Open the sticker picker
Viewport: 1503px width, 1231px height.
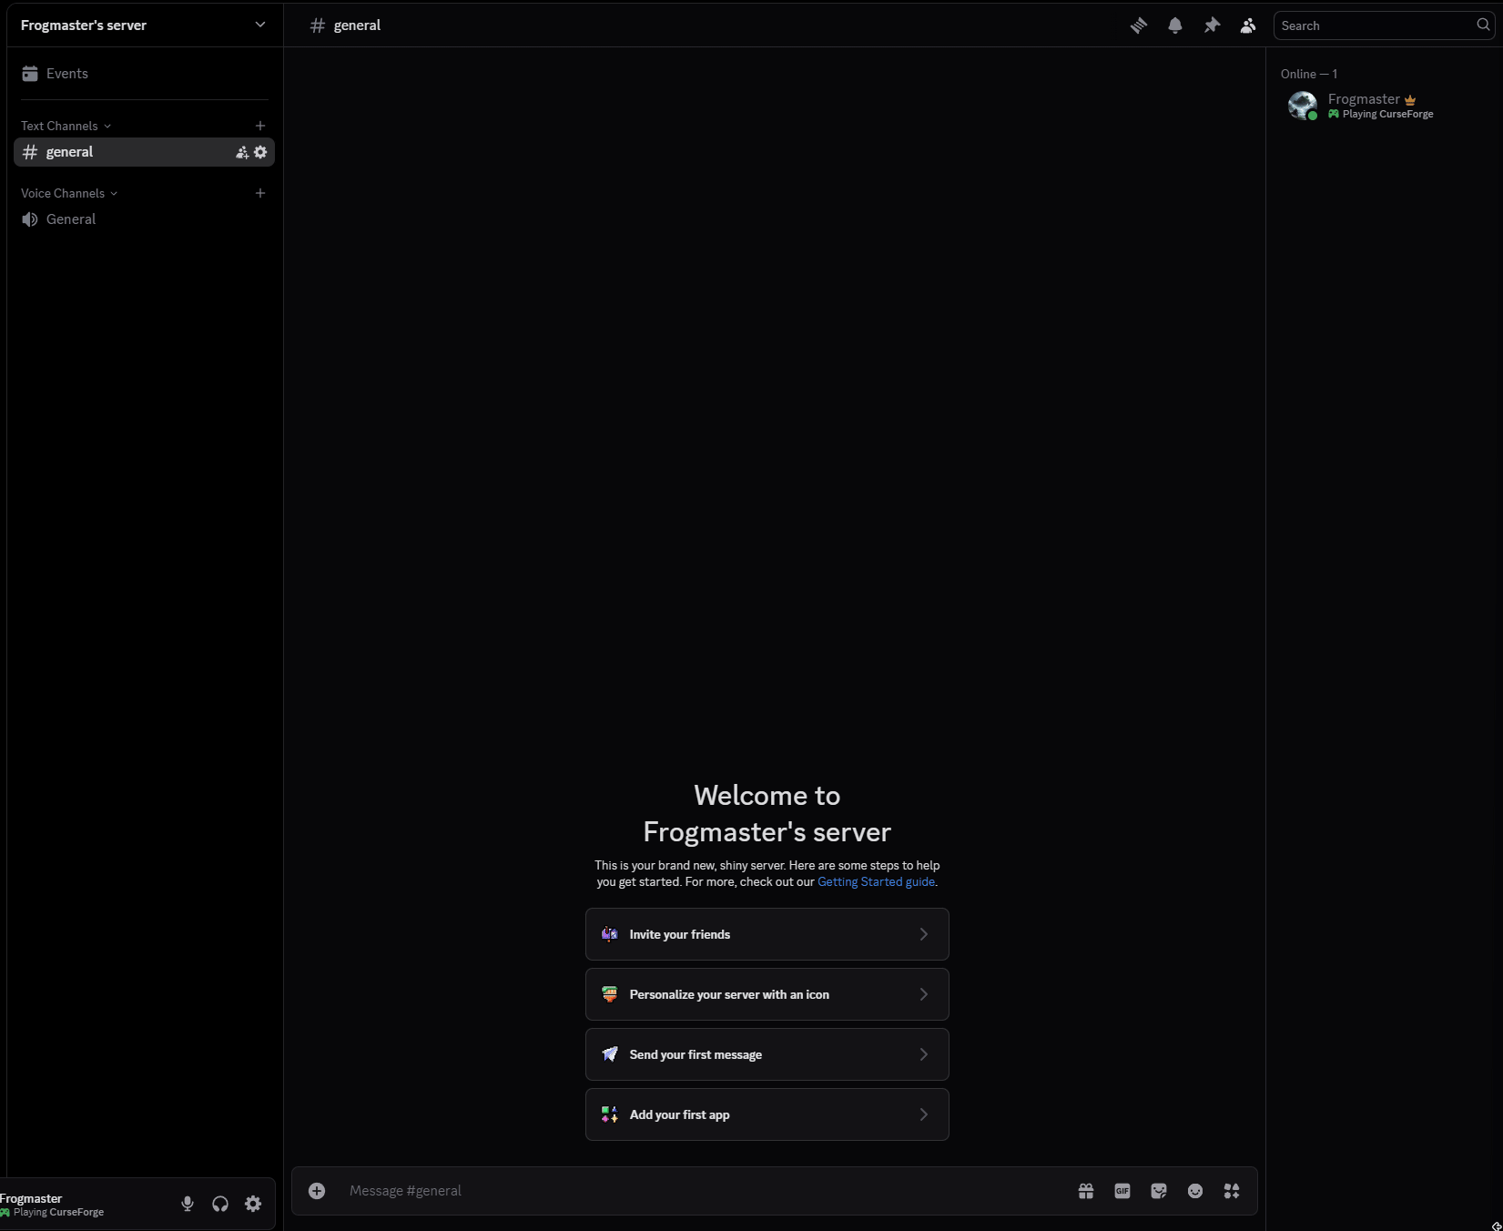point(1159,1191)
